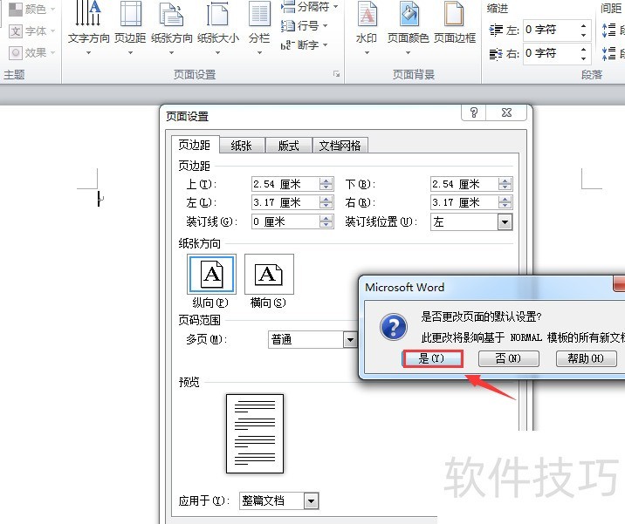The width and height of the screenshot is (625, 524).
Task: Click the spacing after icon
Action: tap(609, 53)
